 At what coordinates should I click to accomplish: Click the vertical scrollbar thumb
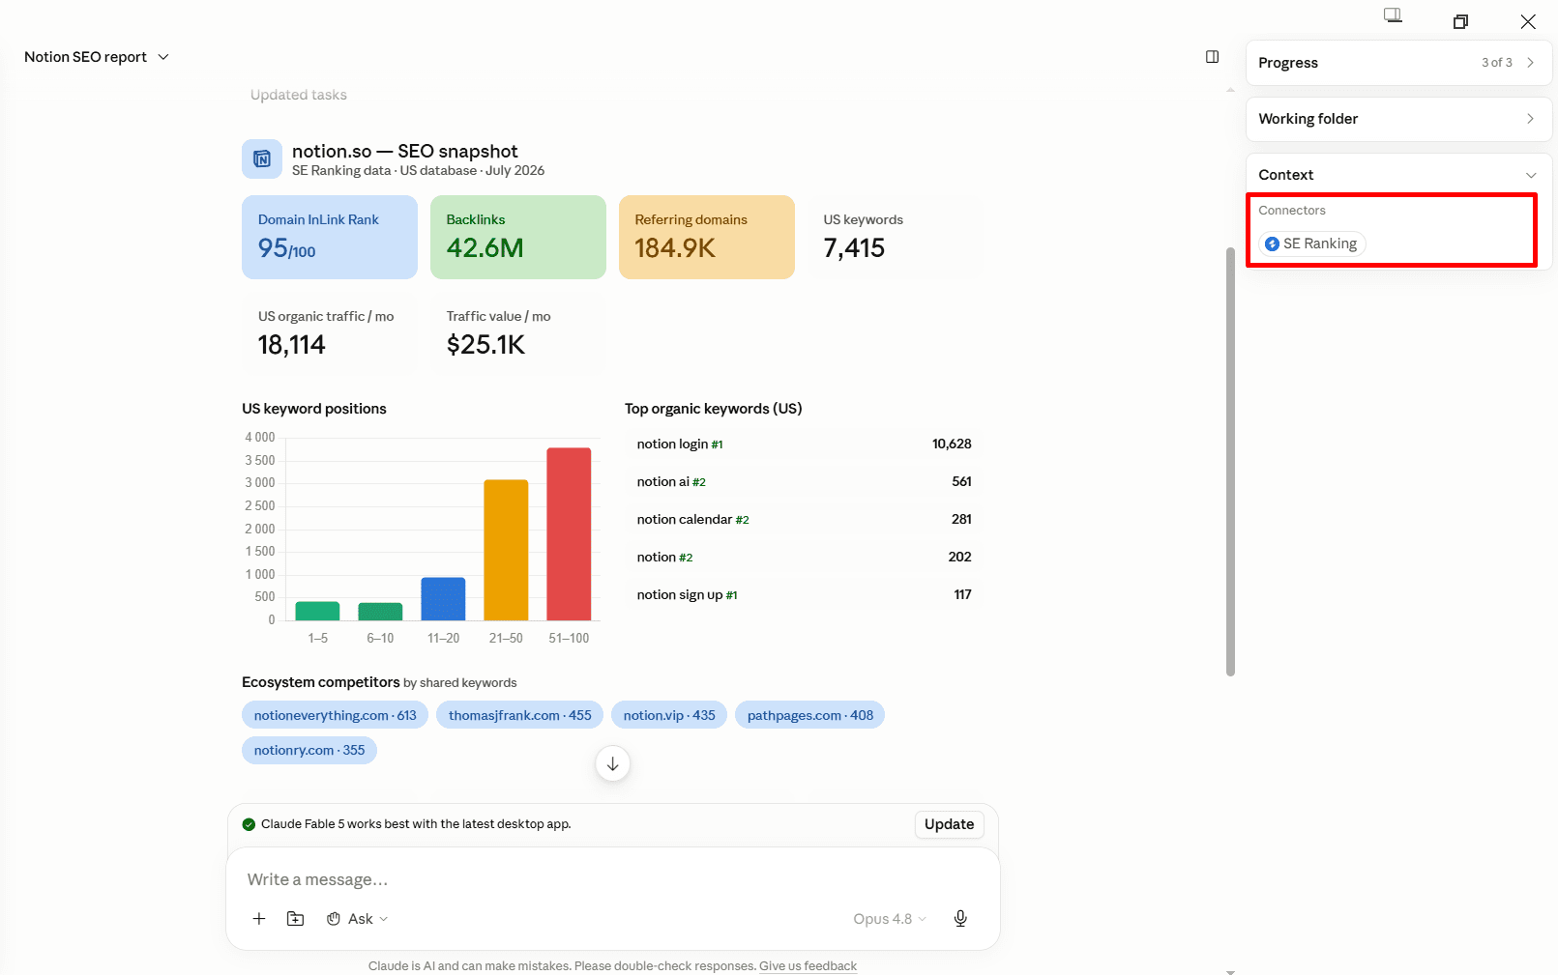tap(1230, 462)
